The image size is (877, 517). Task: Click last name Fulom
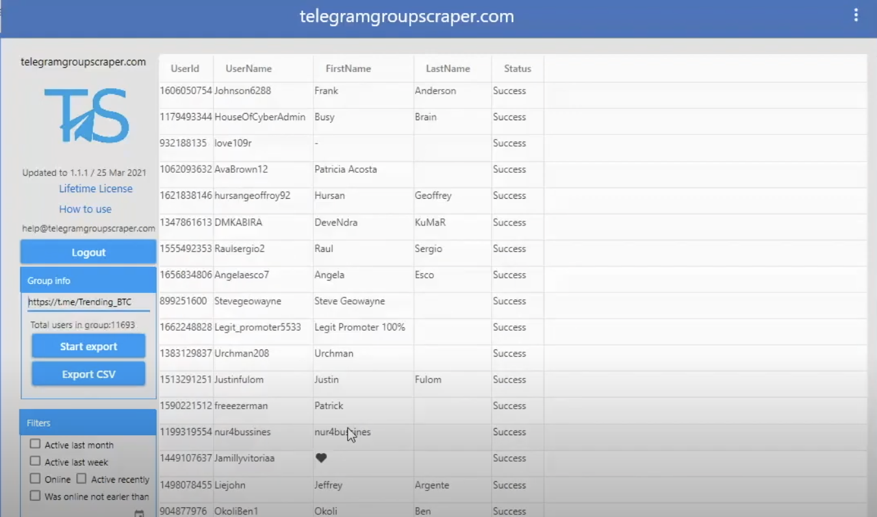click(x=428, y=379)
